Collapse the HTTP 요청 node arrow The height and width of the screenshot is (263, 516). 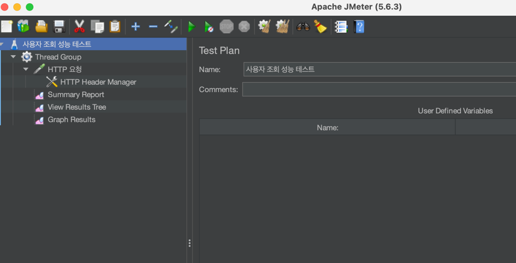tap(26, 70)
